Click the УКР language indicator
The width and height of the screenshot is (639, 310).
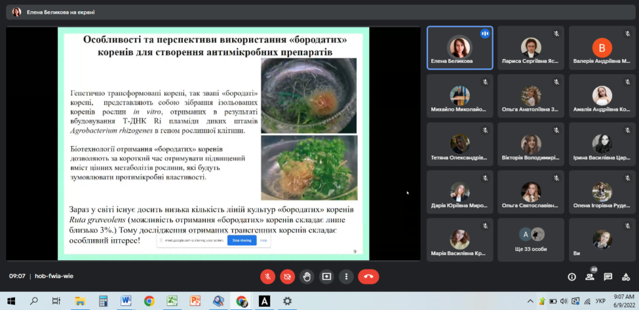[600, 301]
